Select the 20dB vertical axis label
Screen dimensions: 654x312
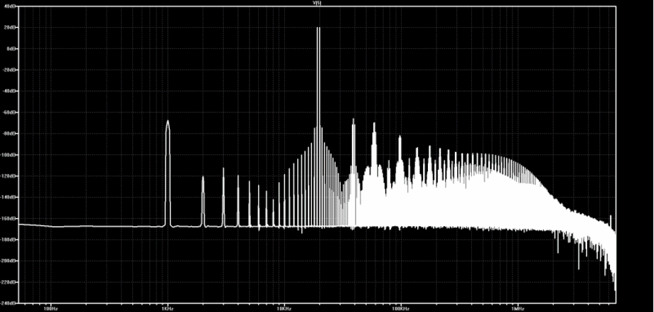click(11, 28)
